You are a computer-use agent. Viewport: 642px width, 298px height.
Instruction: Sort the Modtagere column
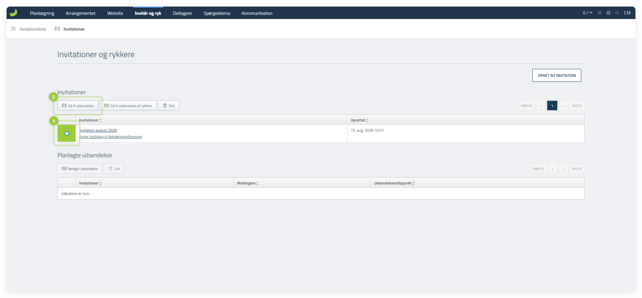(248, 183)
